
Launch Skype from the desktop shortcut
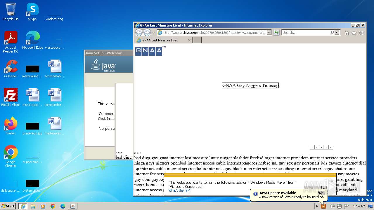[x=32, y=12]
